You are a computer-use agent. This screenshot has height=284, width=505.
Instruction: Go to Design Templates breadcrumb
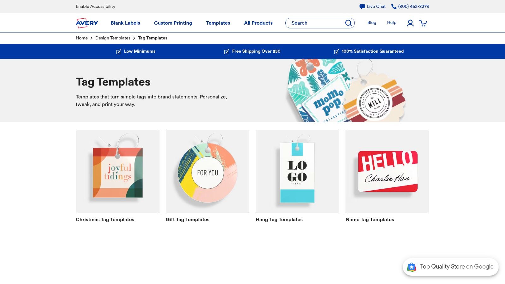coord(113,38)
